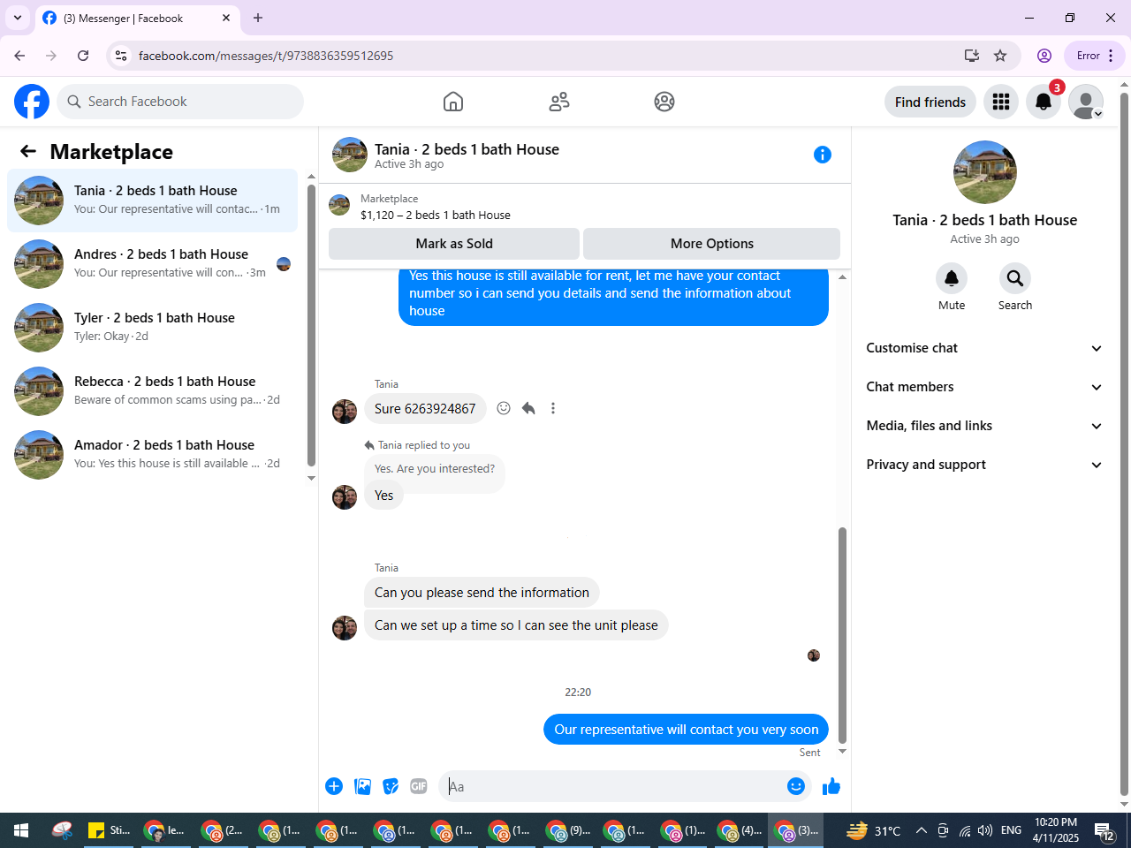
Task: Open the account profile avatar menu
Action: pyautogui.click(x=1086, y=102)
